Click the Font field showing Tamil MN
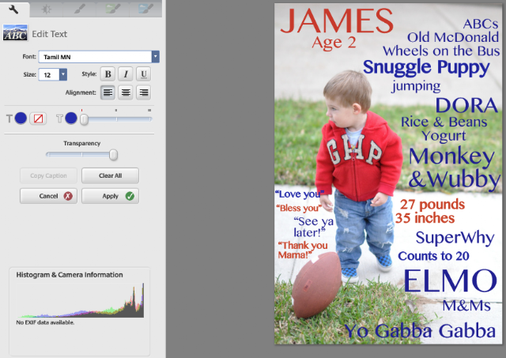The width and height of the screenshot is (506, 358). point(95,57)
